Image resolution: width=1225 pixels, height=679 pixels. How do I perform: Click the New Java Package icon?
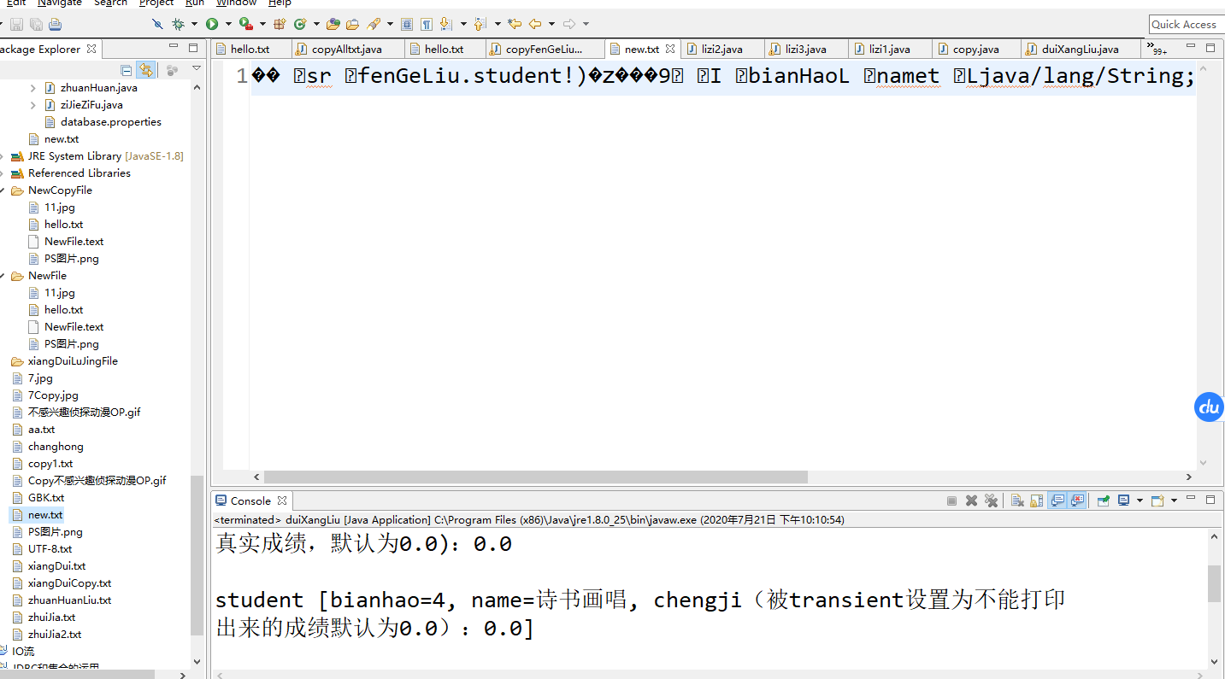[x=280, y=24]
